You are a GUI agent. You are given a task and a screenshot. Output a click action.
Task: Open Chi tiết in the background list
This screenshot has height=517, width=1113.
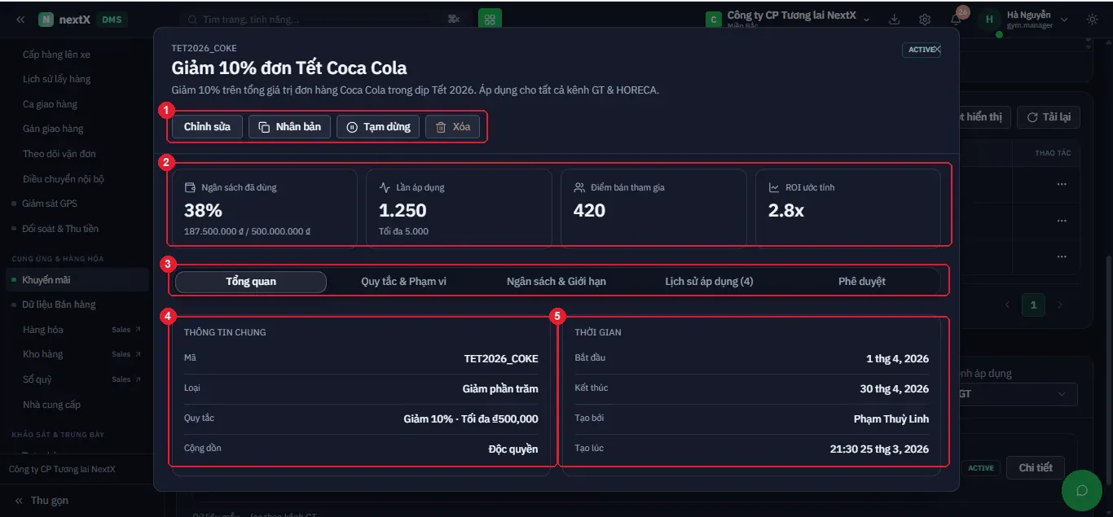(1036, 468)
